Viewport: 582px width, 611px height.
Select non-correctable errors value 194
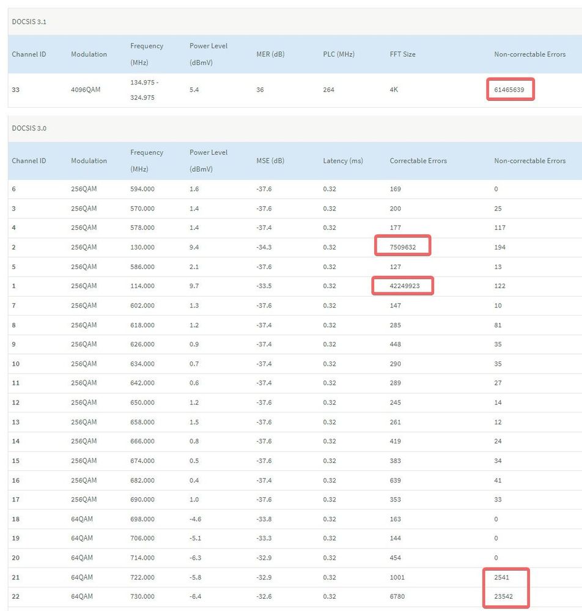pyautogui.click(x=500, y=247)
